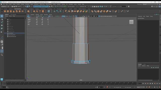The height and width of the screenshot is (90, 161).
Task: Click the Type text 'T' shelf icon
Action: click(x=40, y=11)
